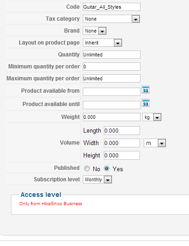Click the Weight value field
The image size is (189, 246).
112,117
